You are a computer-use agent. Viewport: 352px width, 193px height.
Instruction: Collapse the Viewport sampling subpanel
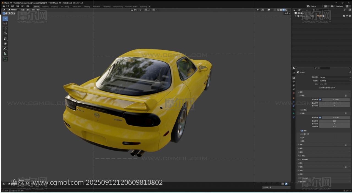[300, 96]
